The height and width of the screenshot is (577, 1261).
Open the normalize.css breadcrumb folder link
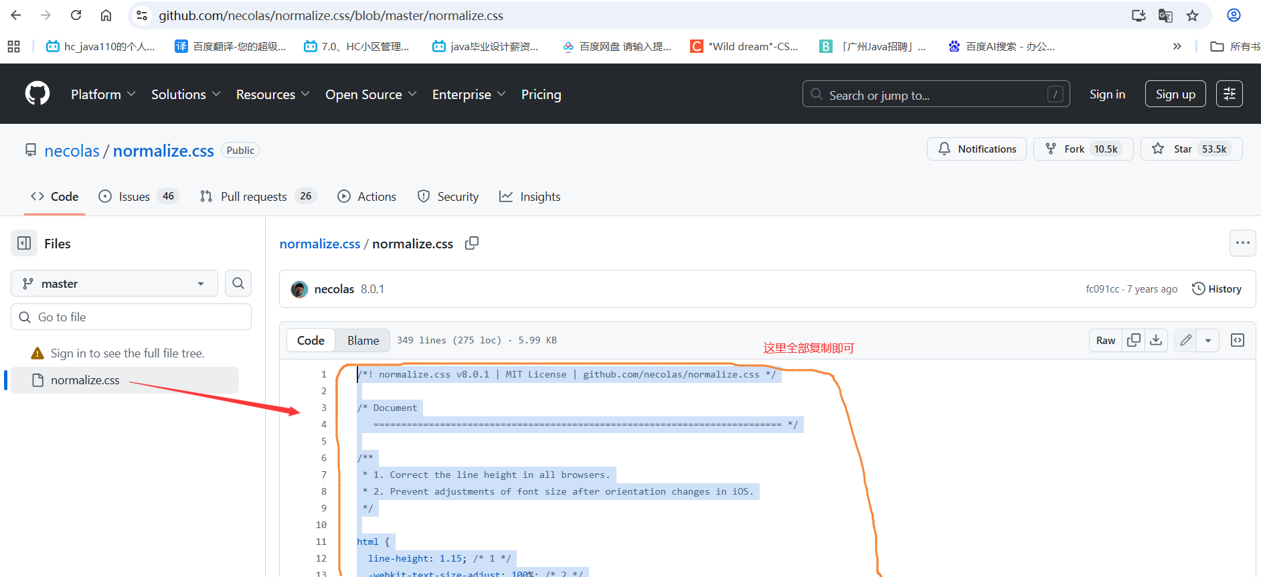(320, 244)
